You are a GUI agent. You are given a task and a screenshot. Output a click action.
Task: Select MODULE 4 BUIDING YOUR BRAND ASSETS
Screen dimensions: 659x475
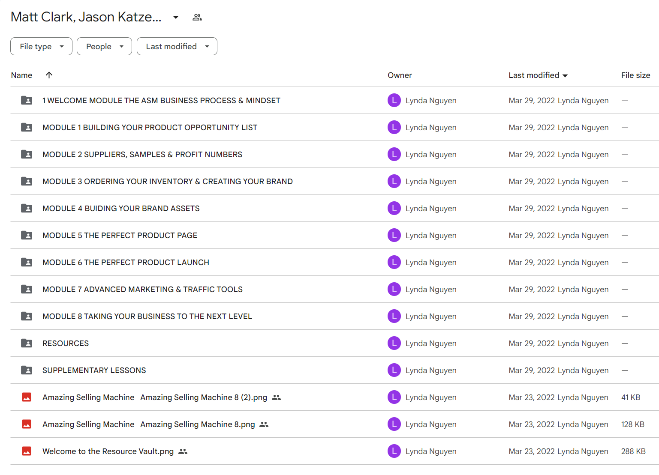click(121, 209)
